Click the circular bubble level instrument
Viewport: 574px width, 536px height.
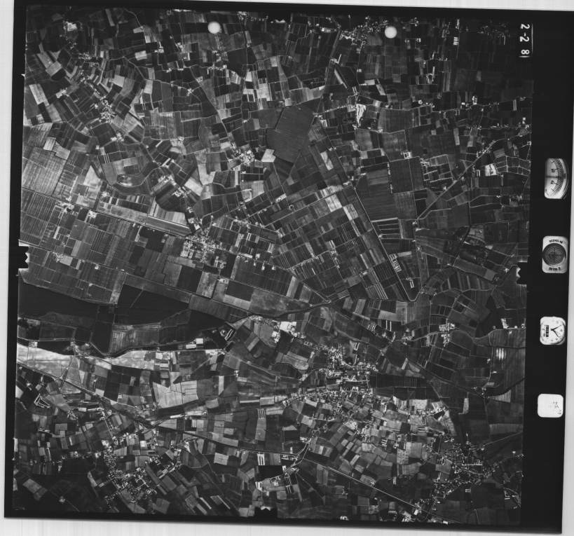[554, 254]
